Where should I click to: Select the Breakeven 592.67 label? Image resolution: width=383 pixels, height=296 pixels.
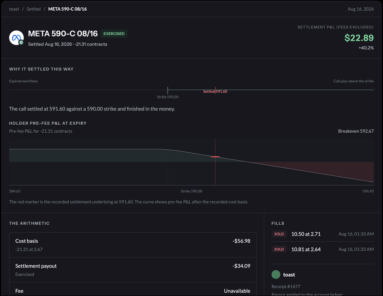pyautogui.click(x=356, y=131)
